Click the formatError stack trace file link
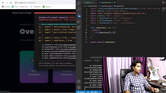The image size is (166, 93). point(67,45)
